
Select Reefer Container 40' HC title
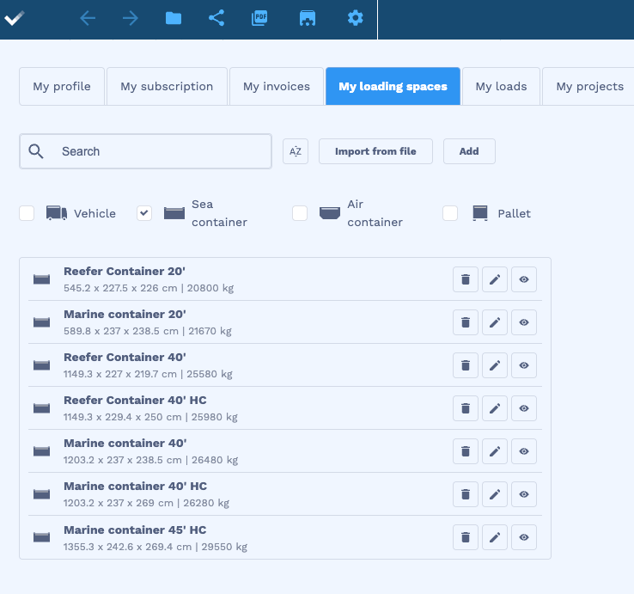pyautogui.click(x=135, y=401)
